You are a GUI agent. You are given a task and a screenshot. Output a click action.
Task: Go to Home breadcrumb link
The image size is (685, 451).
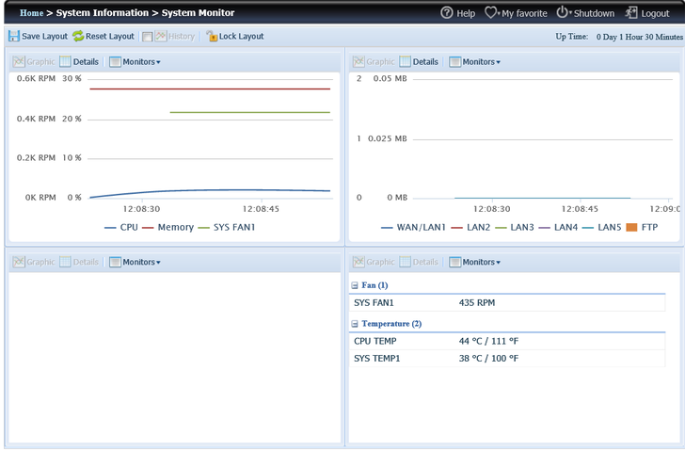pyautogui.click(x=31, y=13)
